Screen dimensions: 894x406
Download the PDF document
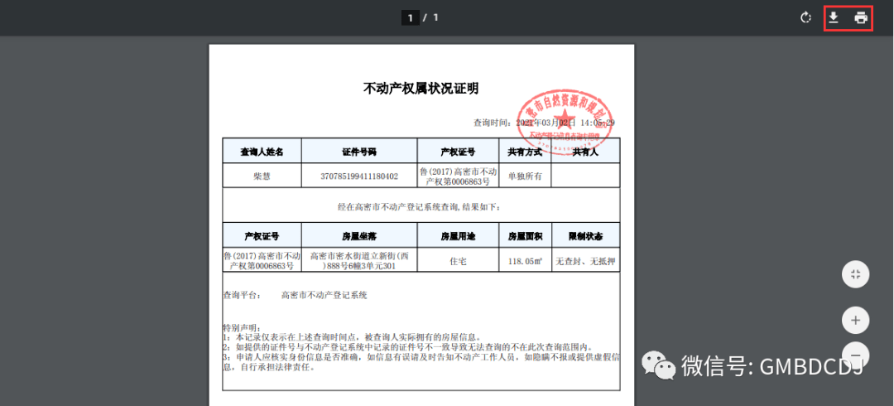tap(834, 18)
